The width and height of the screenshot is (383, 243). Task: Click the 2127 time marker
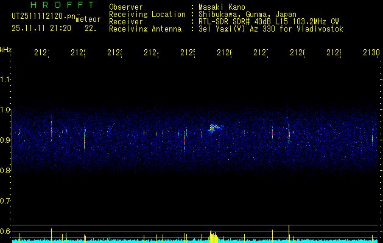[x=261, y=53]
